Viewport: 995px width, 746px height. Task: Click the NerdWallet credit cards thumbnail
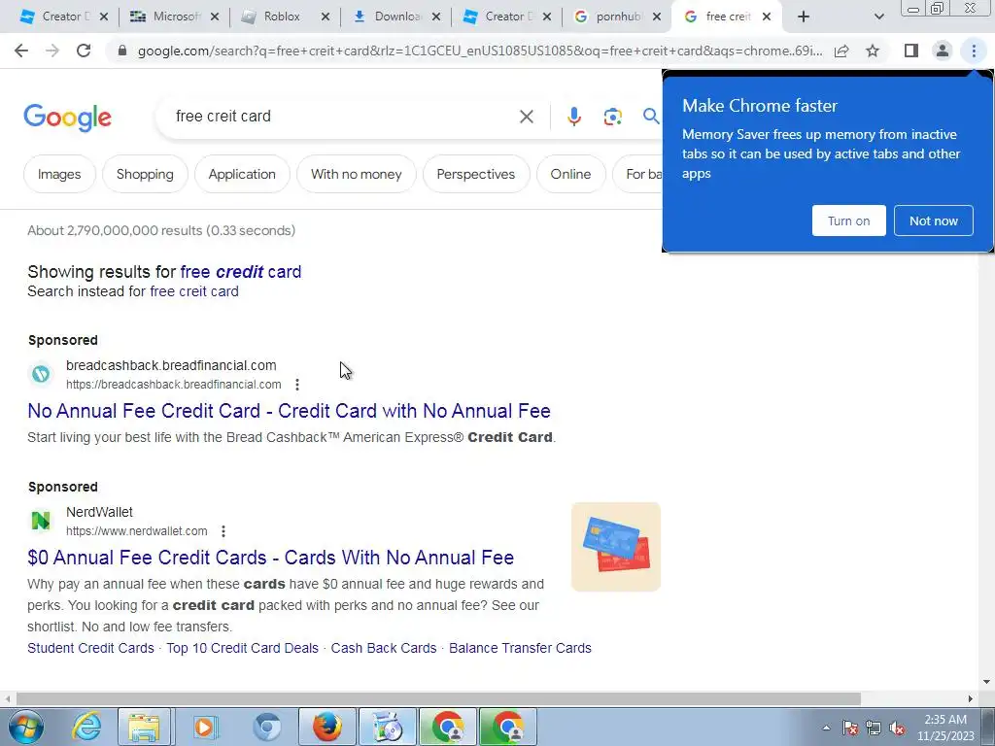click(615, 547)
